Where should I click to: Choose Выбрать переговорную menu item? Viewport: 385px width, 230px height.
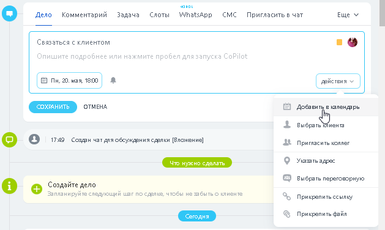[x=326, y=179]
